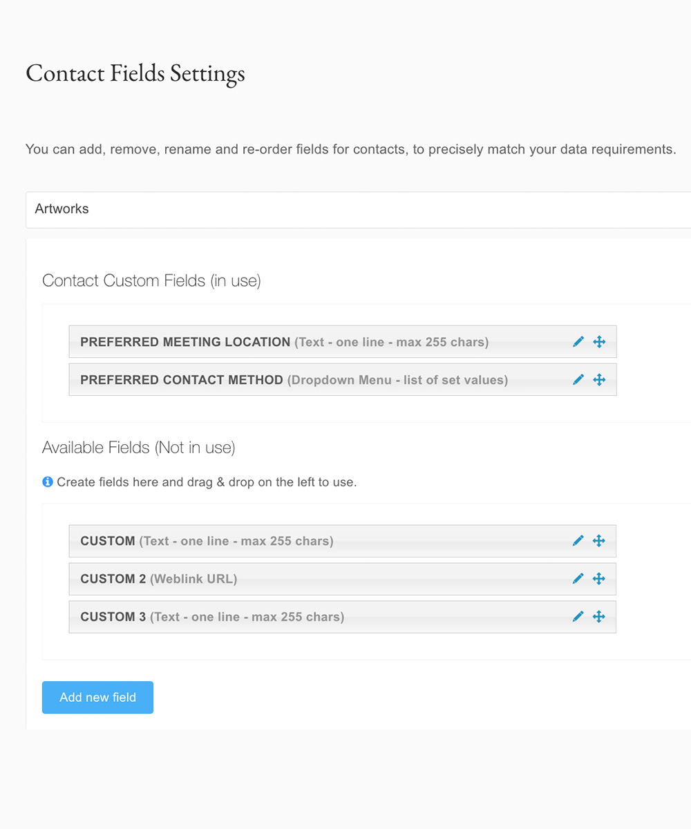Click the blue info icon near instructions
This screenshot has height=829, width=691.
48,482
